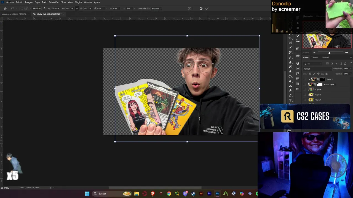This screenshot has width=353, height=198.
Task: Open the Opacidad dropdown arrow
Action: tap(351, 69)
